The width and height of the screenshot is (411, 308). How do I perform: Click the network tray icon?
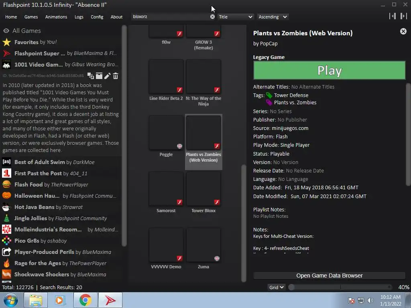click(x=361, y=300)
